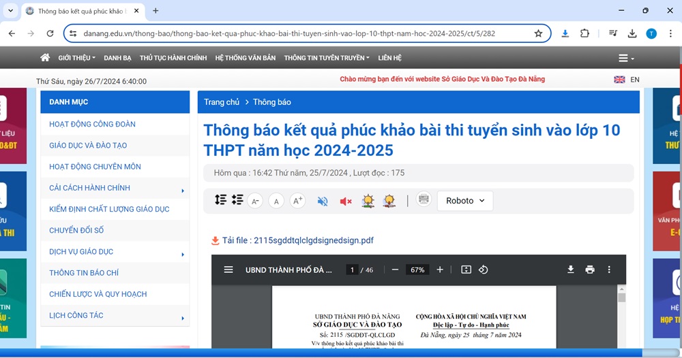Open the Roboto font dropdown

[465, 201]
